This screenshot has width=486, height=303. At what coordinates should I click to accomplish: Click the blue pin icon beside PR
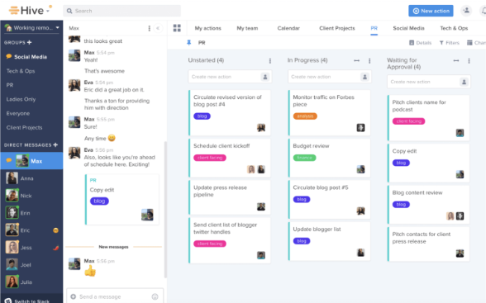188,43
